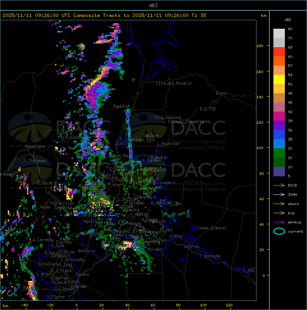Screen dimensions: 307x310
Task: Click the E_1-736 place label
Action: coord(208,109)
